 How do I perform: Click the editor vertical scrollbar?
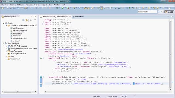coord(170,54)
